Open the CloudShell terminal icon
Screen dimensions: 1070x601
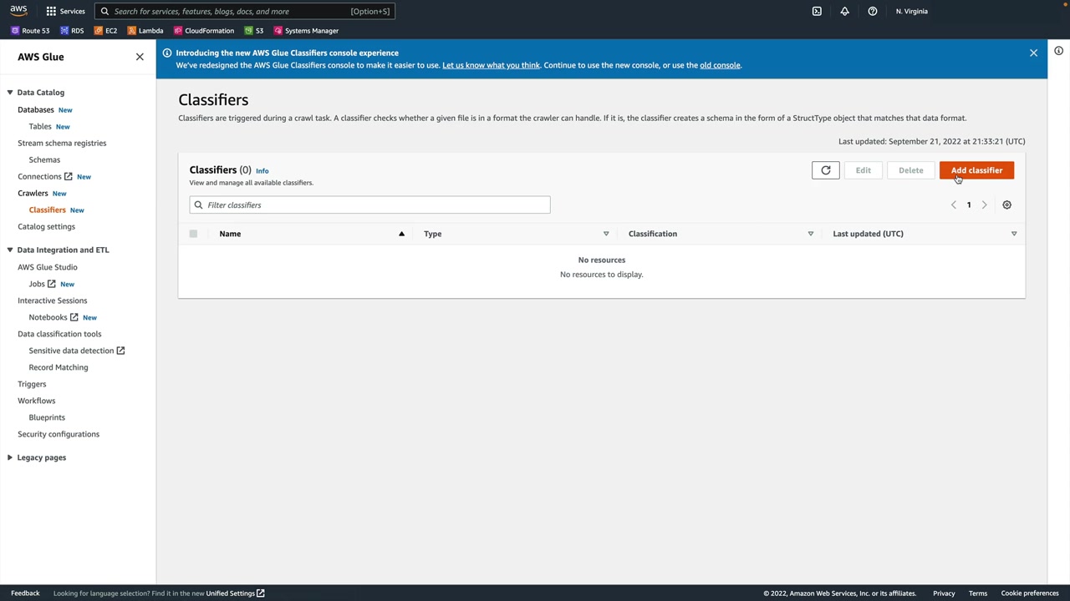tap(817, 11)
